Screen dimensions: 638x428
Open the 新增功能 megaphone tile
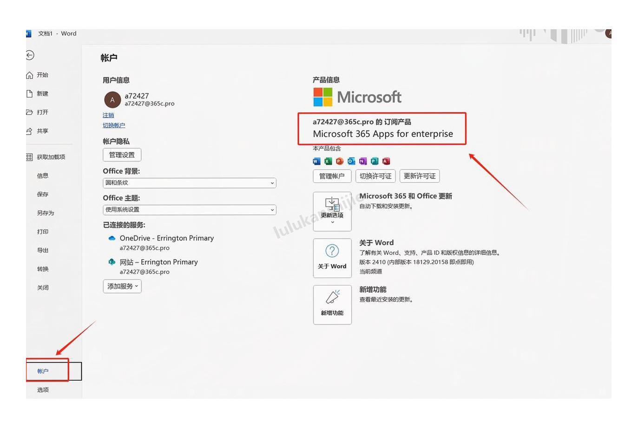pyautogui.click(x=332, y=305)
